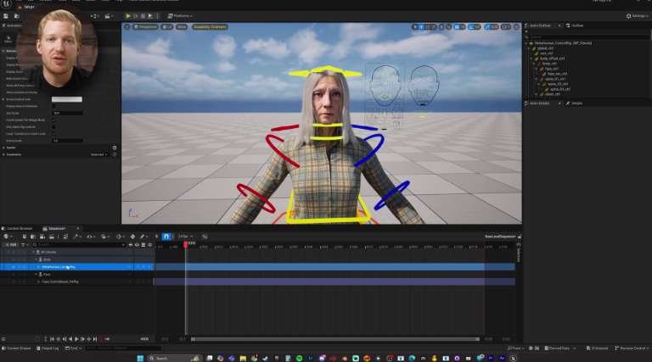
Task: Click the green Play in editor button
Action: [x=128, y=16]
